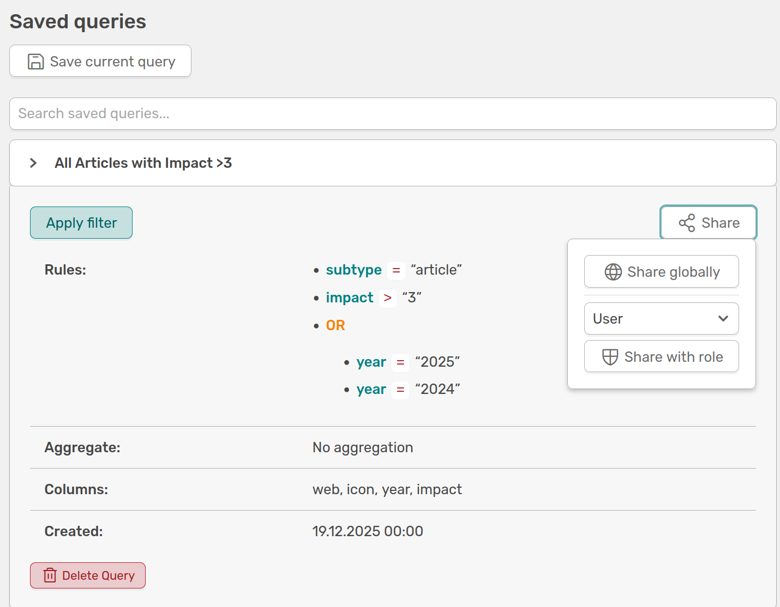
Task: Click Share with role button
Action: [x=662, y=356]
